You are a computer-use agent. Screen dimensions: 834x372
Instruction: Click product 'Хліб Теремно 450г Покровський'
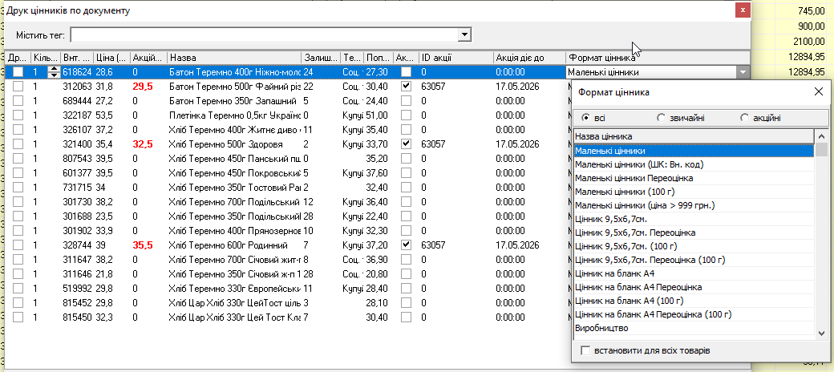(234, 172)
